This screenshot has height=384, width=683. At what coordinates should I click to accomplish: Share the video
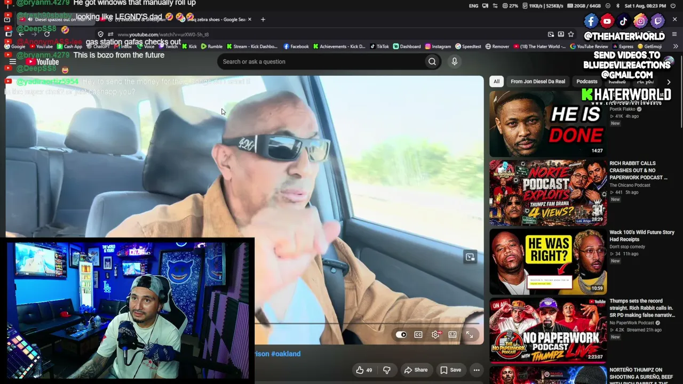point(416,370)
